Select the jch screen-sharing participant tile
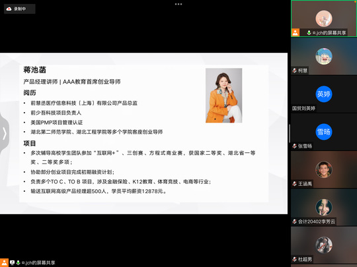The height and width of the screenshot is (267, 357). pyautogui.click(x=324, y=18)
